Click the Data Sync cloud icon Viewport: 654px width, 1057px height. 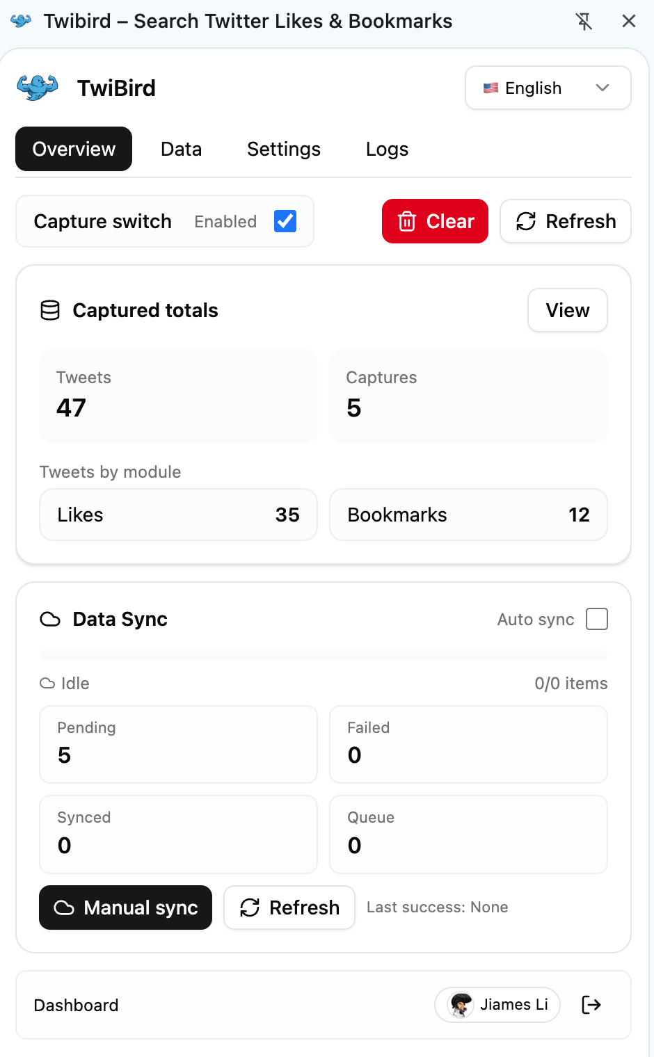[50, 619]
